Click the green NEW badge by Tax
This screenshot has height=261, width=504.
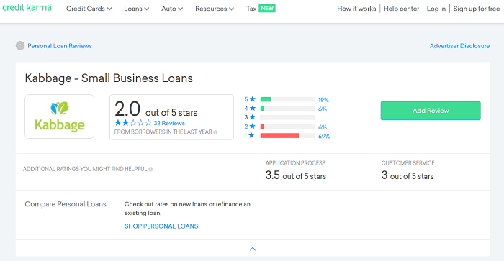(x=267, y=9)
